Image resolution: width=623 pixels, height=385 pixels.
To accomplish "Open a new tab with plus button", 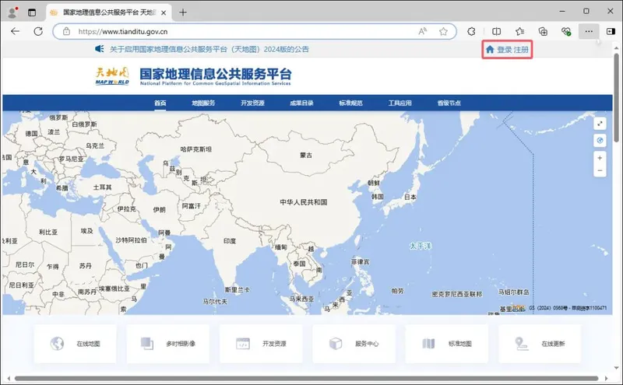I will [x=183, y=12].
